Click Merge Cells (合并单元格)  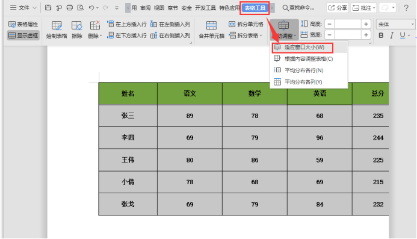click(x=212, y=29)
